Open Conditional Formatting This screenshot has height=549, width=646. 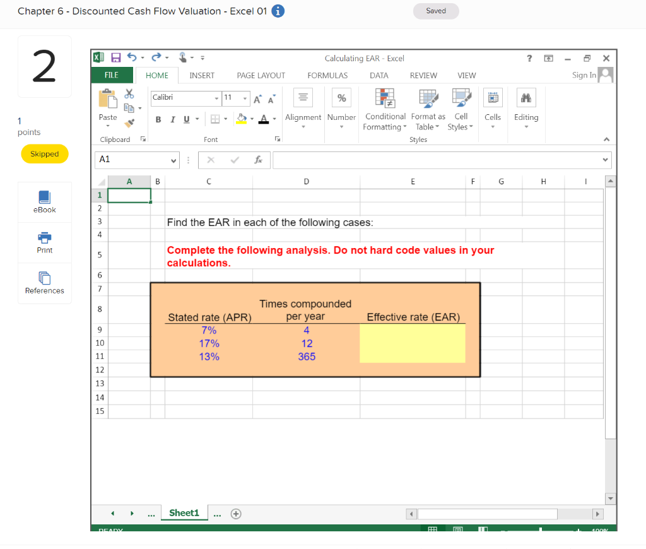[x=385, y=110]
